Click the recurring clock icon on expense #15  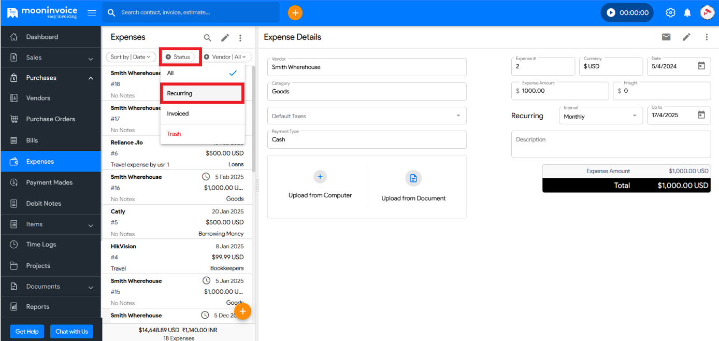point(206,280)
